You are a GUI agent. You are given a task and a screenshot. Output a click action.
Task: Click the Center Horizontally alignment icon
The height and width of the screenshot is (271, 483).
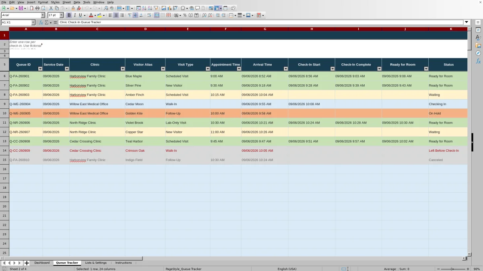click(x=116, y=15)
